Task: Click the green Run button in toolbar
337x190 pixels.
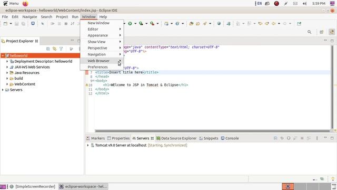Action: (130, 23)
